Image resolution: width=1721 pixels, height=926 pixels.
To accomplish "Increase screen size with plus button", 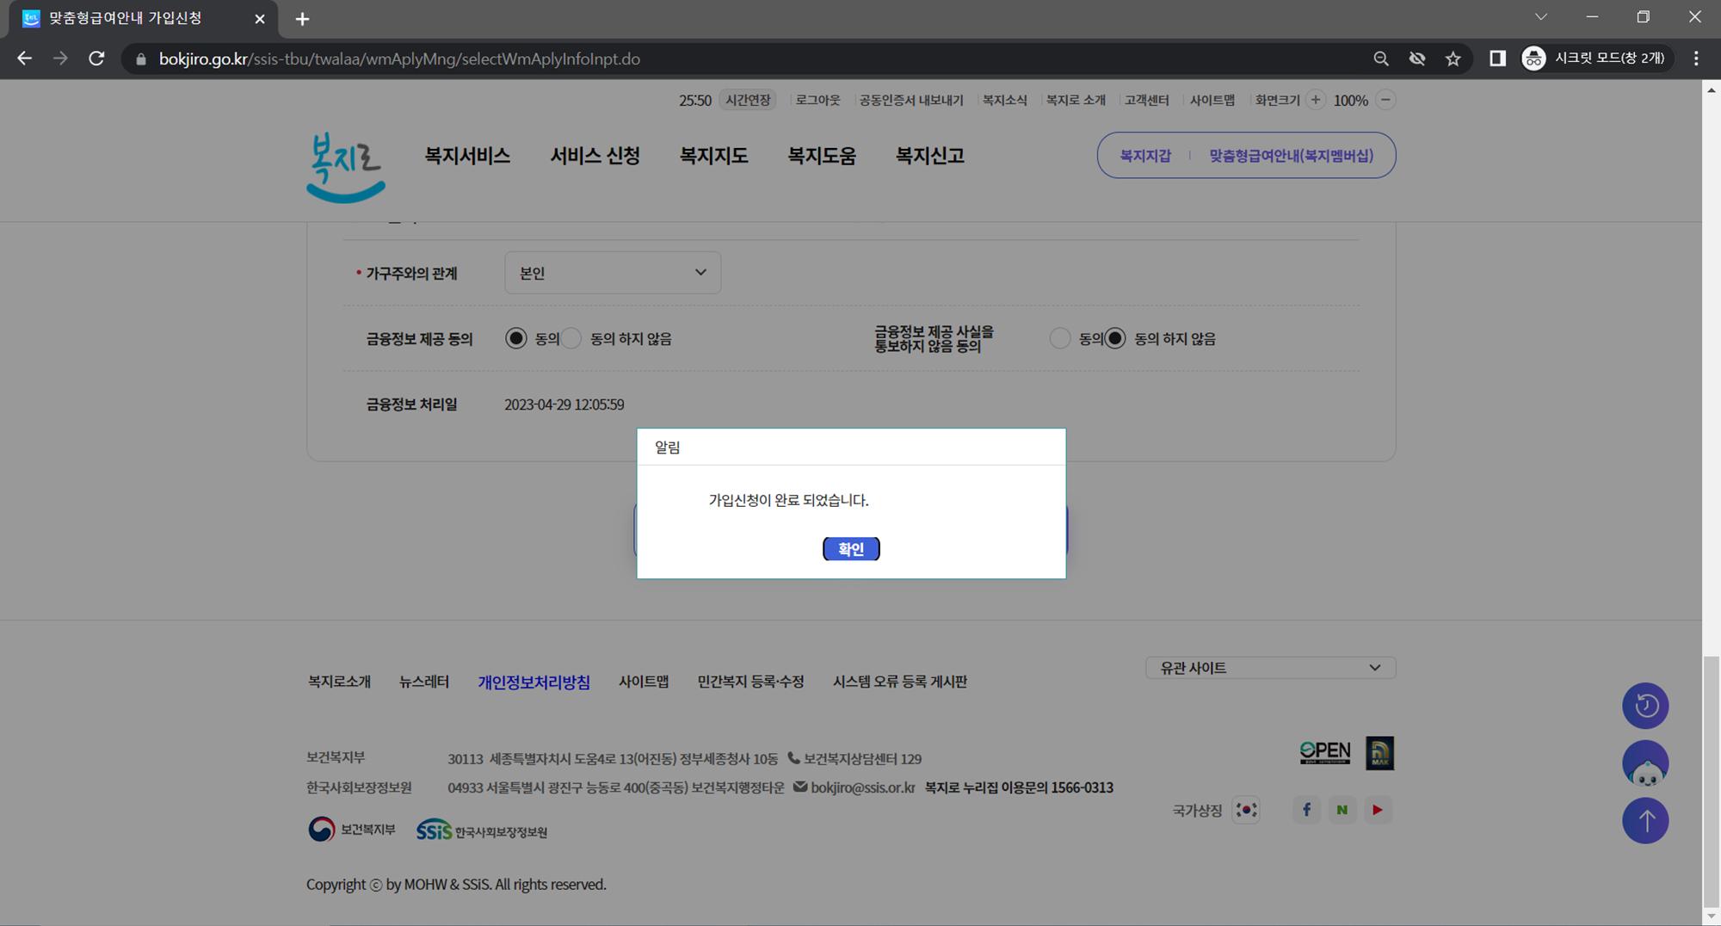I will 1316,100.
